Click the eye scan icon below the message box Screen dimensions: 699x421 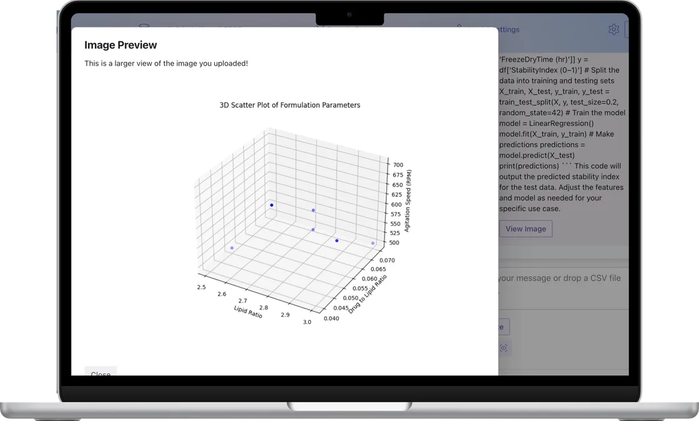point(504,348)
